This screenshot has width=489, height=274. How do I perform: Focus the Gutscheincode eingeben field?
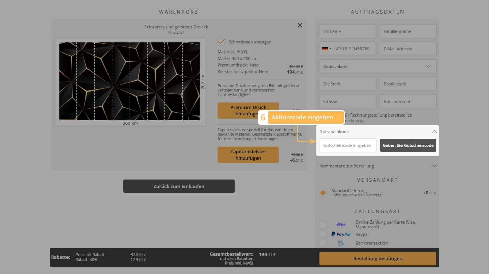[x=347, y=145]
